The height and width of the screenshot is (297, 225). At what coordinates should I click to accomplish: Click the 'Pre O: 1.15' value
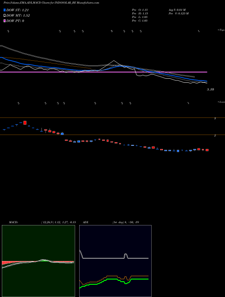coord(140,10)
